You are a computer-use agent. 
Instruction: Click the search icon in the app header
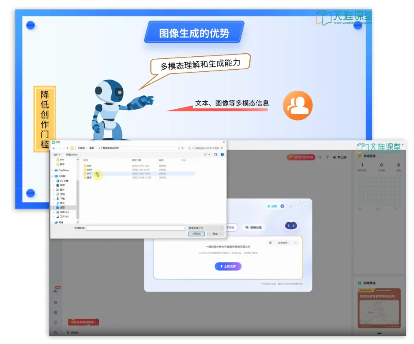[x=320, y=157]
